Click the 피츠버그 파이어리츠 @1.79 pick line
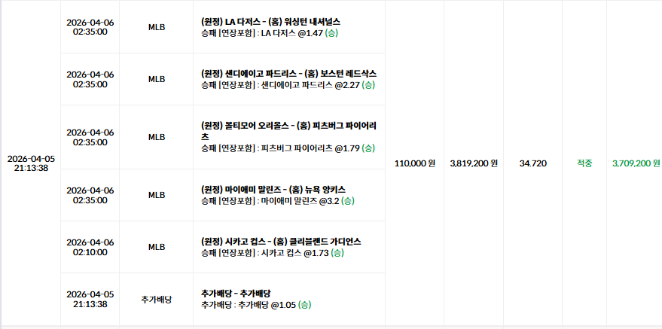Screen dimensions: 662x329 click(288, 148)
